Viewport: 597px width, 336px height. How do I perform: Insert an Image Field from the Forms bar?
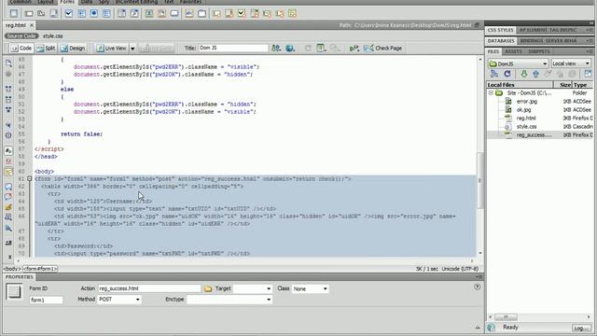[x=149, y=14]
